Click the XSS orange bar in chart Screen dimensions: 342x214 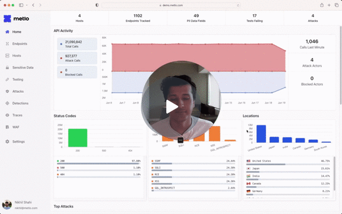click(x=214, y=134)
